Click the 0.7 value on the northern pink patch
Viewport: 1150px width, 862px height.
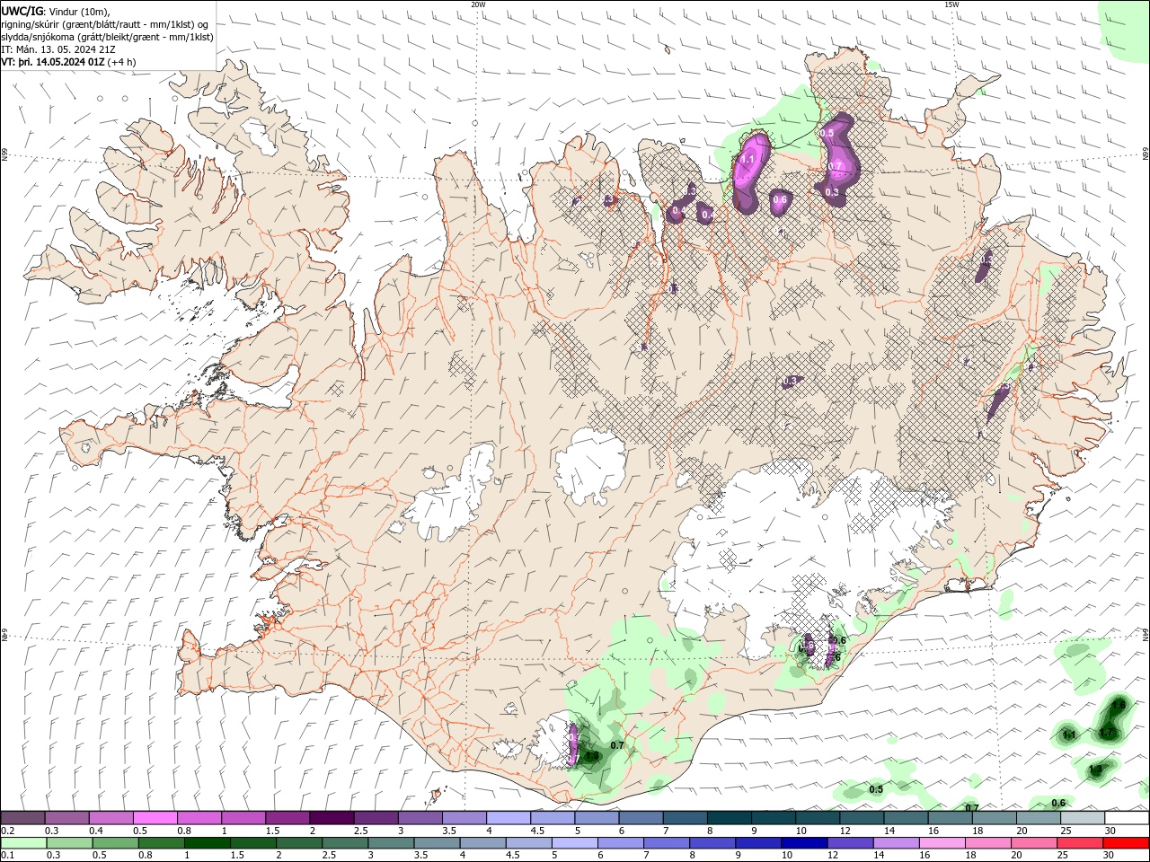(835, 165)
